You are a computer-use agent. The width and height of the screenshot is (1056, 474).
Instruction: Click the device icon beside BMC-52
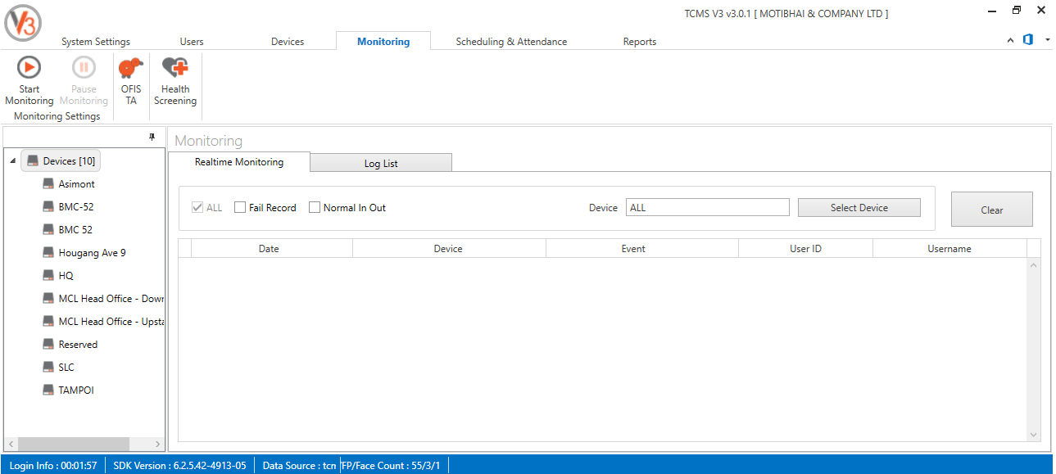[x=48, y=207]
